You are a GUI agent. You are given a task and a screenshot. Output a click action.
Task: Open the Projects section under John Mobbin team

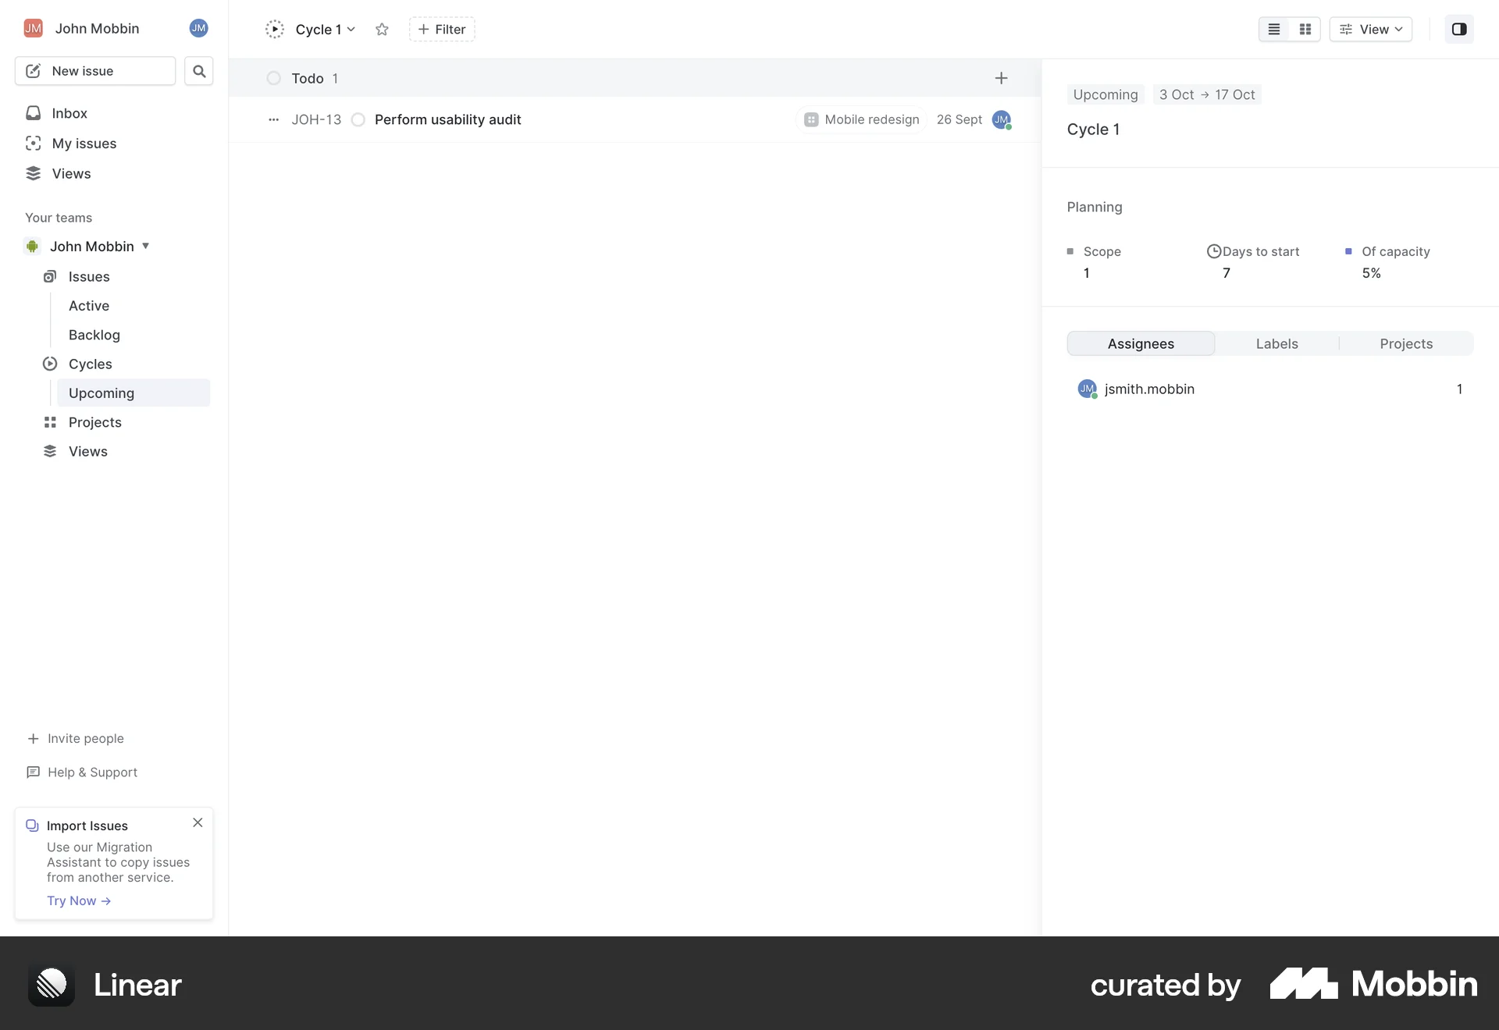pyautogui.click(x=95, y=422)
